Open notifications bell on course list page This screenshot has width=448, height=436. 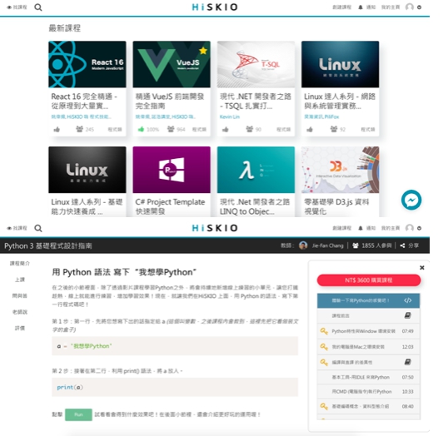pyautogui.click(x=361, y=7)
